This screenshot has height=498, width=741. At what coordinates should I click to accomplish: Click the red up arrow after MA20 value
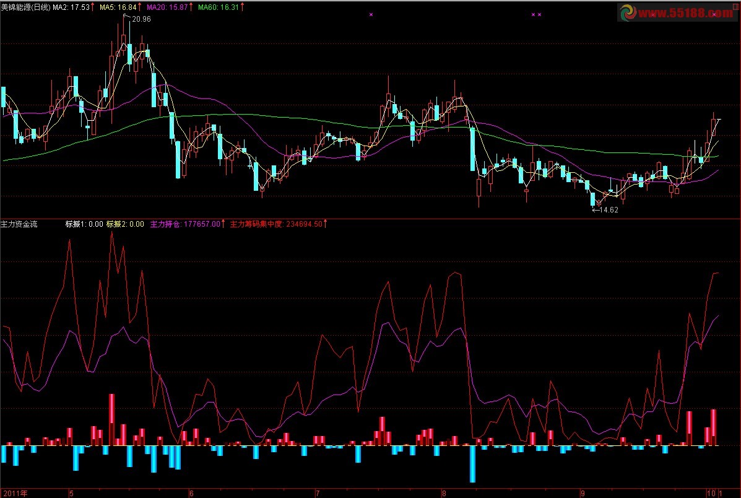pyautogui.click(x=191, y=7)
